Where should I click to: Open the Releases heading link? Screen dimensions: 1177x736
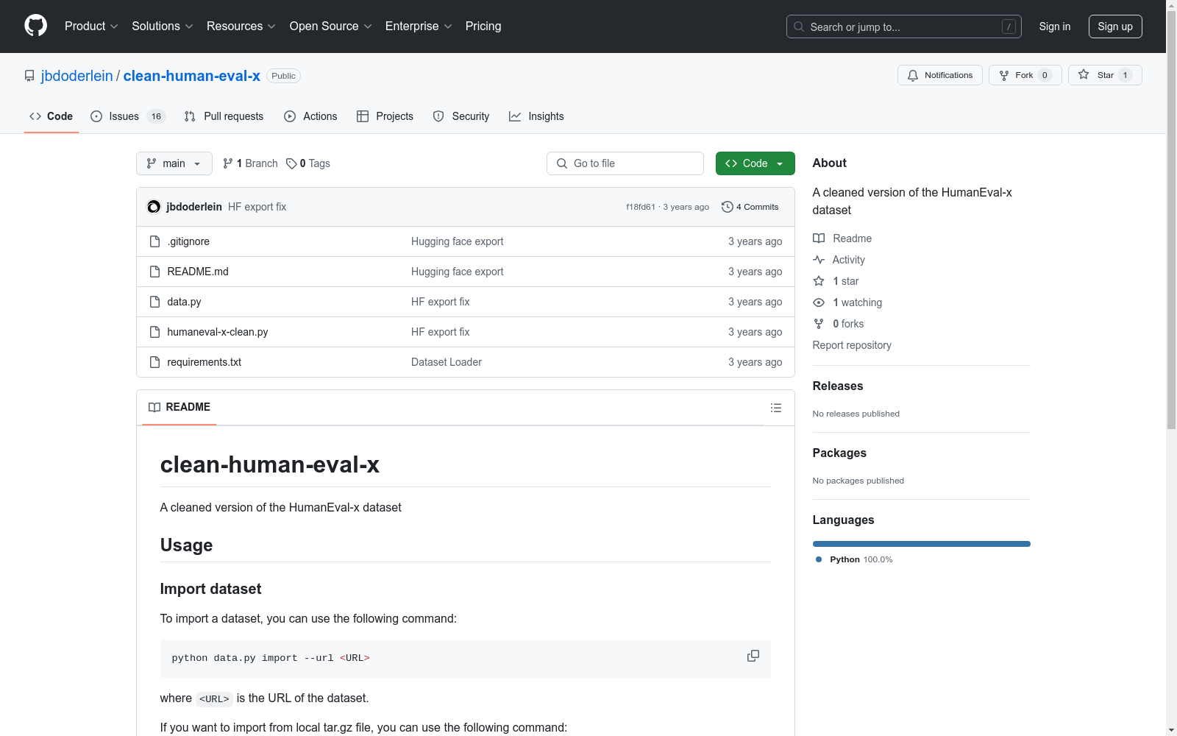click(x=838, y=386)
